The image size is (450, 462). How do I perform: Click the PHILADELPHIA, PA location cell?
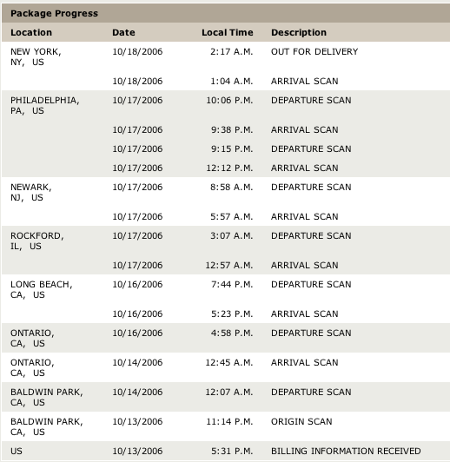(x=45, y=105)
